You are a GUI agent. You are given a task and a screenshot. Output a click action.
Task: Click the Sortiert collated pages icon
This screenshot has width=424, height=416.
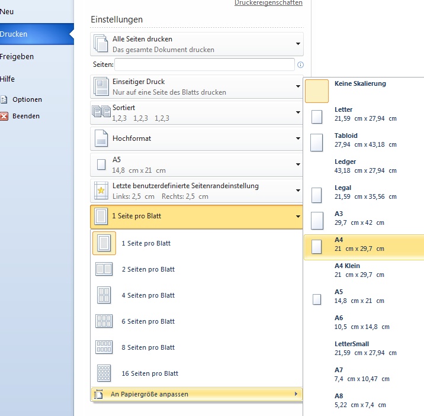click(101, 111)
